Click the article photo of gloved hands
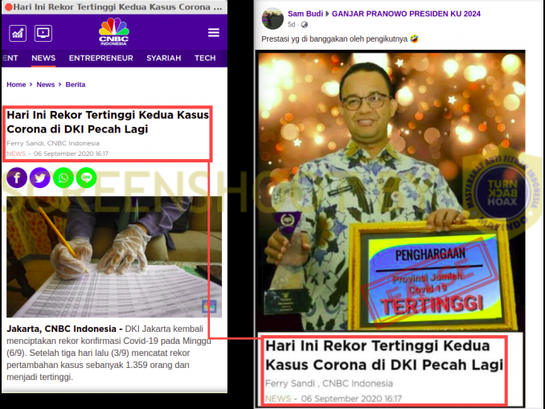The width and height of the screenshot is (545, 409). (x=114, y=257)
